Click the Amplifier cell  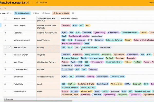pyautogui.click(x=48, y=71)
